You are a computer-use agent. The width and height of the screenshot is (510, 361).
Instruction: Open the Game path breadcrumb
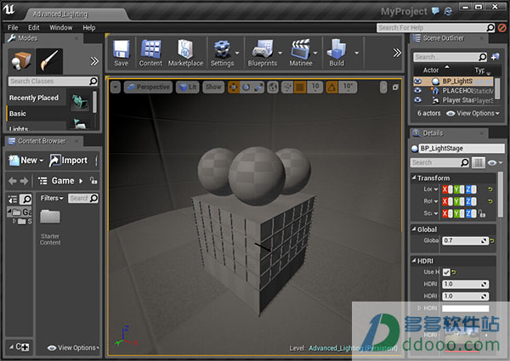[x=63, y=181]
